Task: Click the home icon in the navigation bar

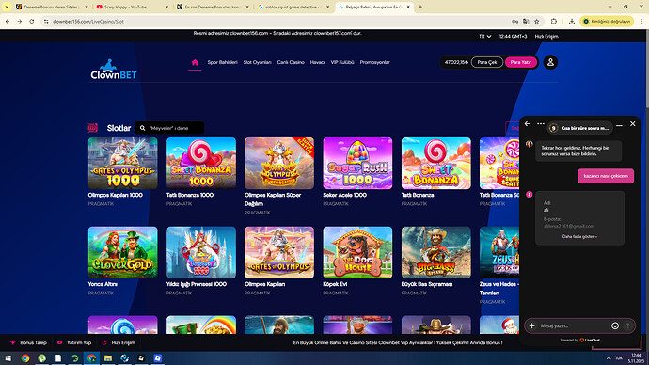Action: tap(195, 62)
